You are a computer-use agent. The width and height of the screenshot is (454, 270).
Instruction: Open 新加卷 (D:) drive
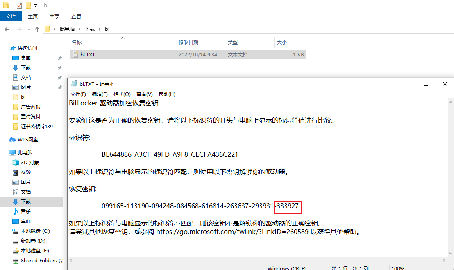point(33,241)
